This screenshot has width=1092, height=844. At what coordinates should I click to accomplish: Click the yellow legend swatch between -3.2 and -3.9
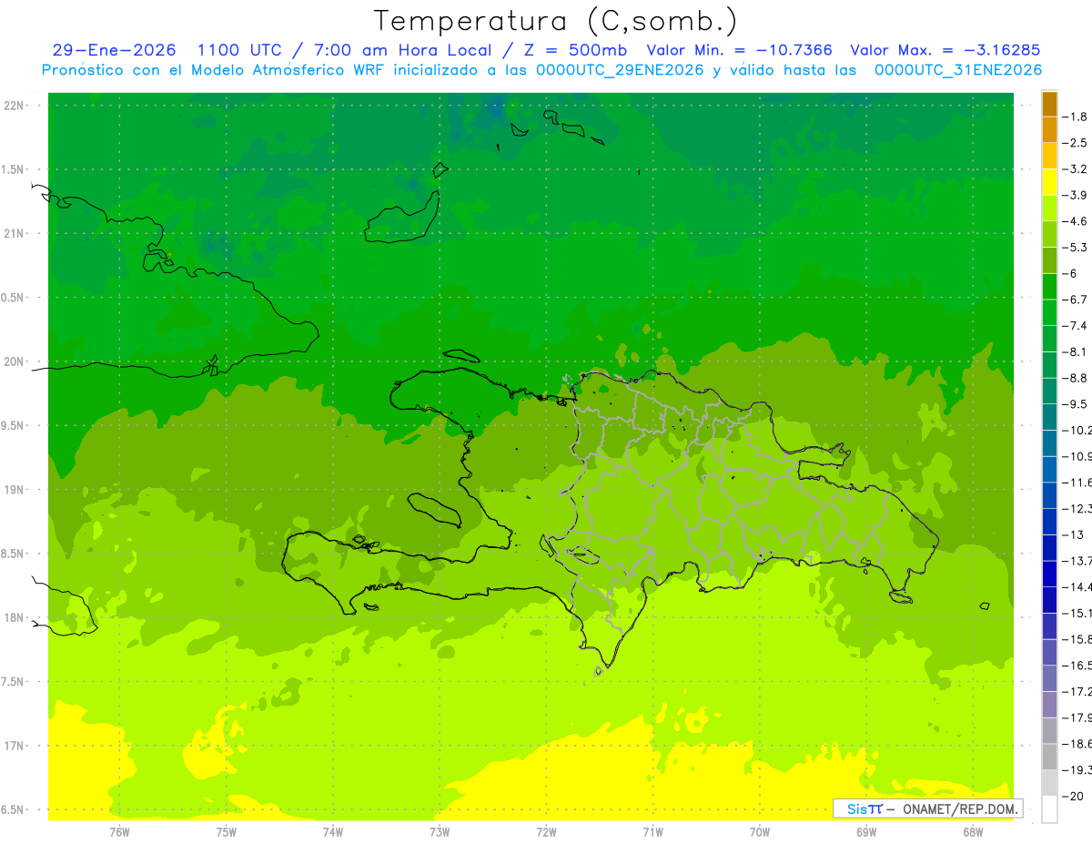[x=1049, y=182]
